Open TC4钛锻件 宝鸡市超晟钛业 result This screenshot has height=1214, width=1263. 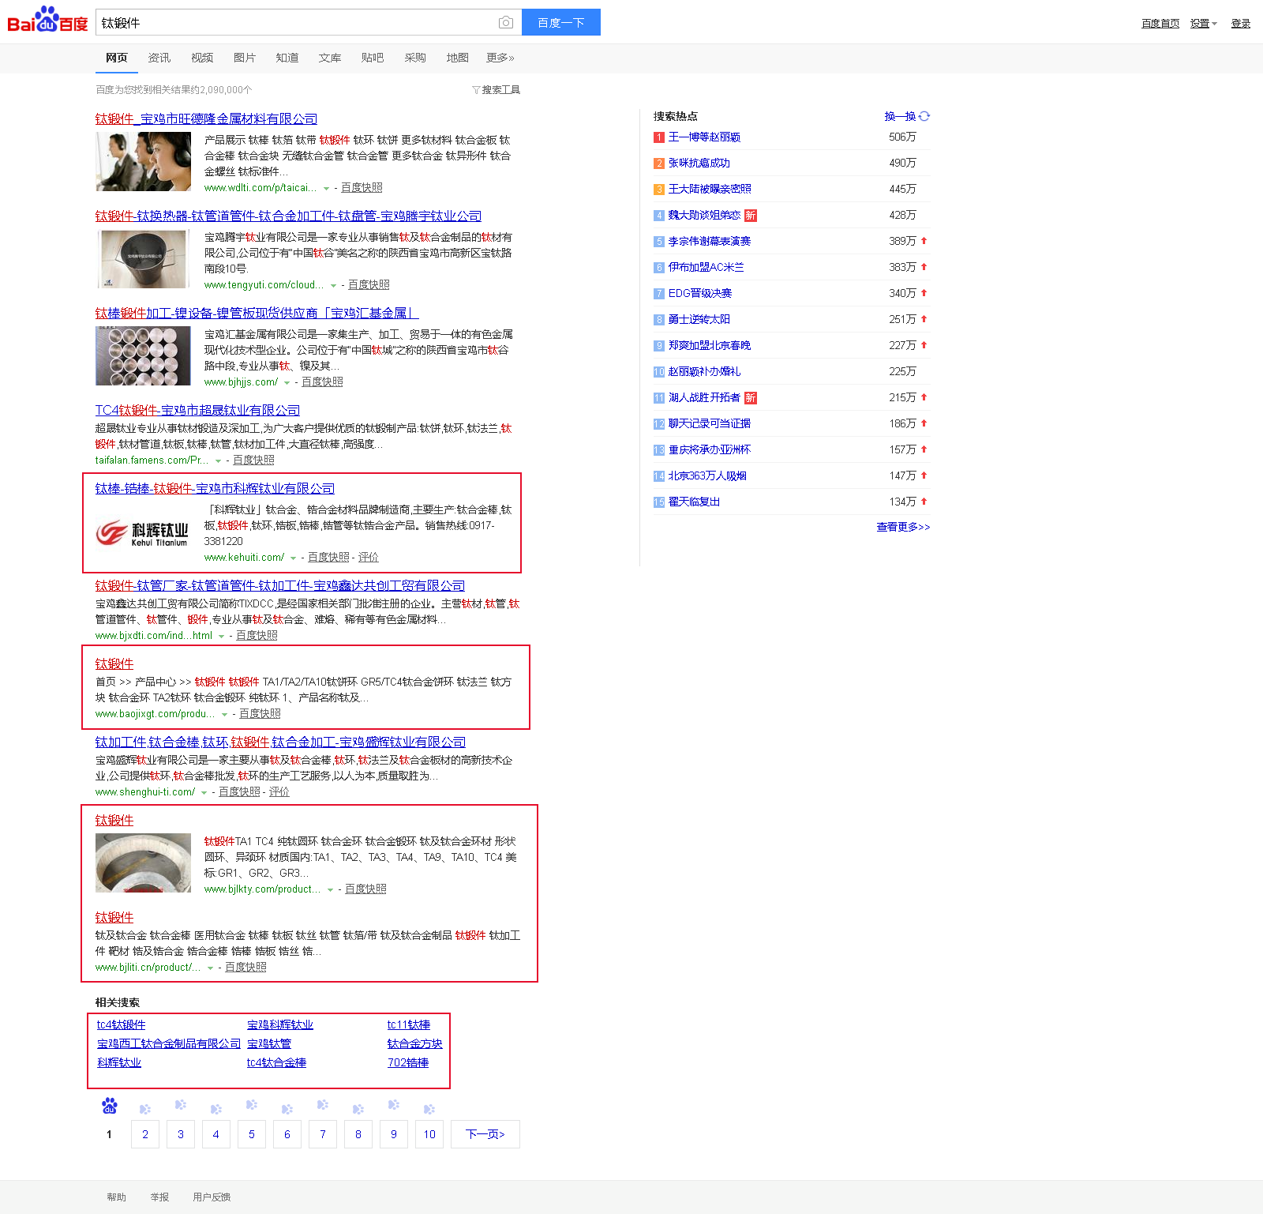[197, 410]
